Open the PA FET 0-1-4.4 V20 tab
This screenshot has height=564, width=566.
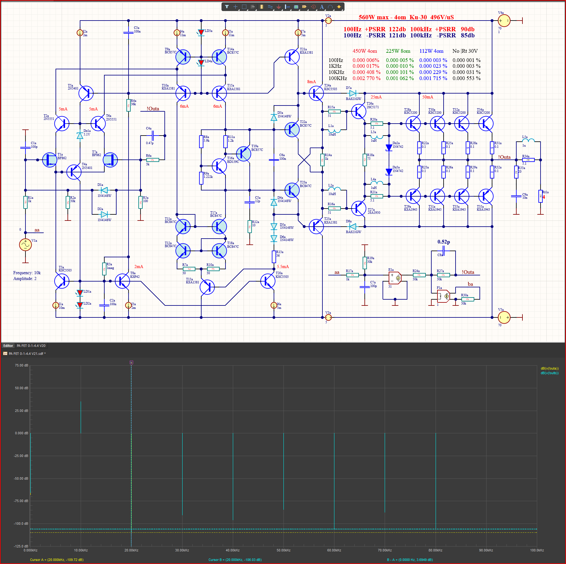(x=31, y=346)
